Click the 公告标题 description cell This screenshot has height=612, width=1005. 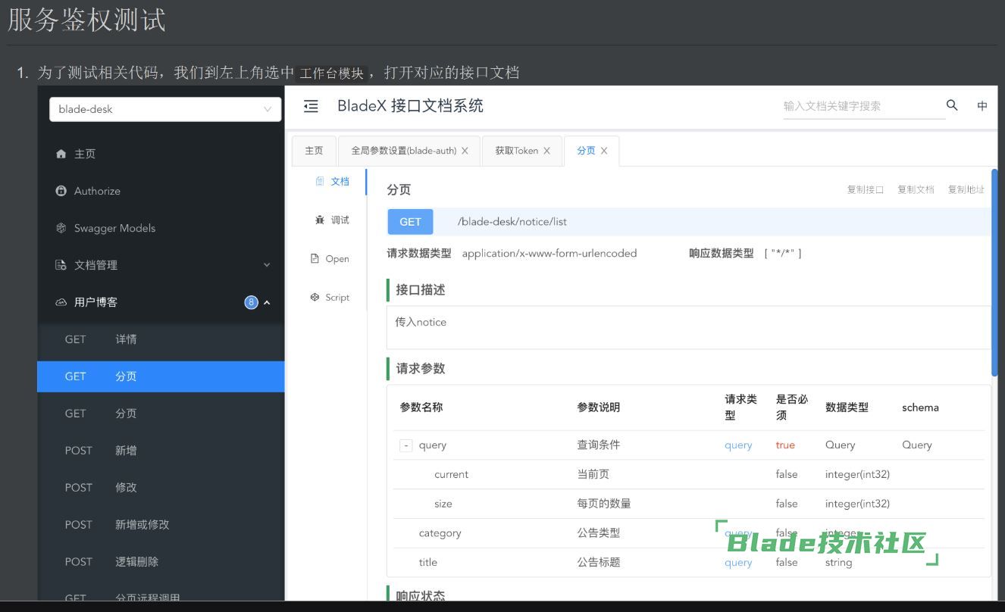(599, 563)
